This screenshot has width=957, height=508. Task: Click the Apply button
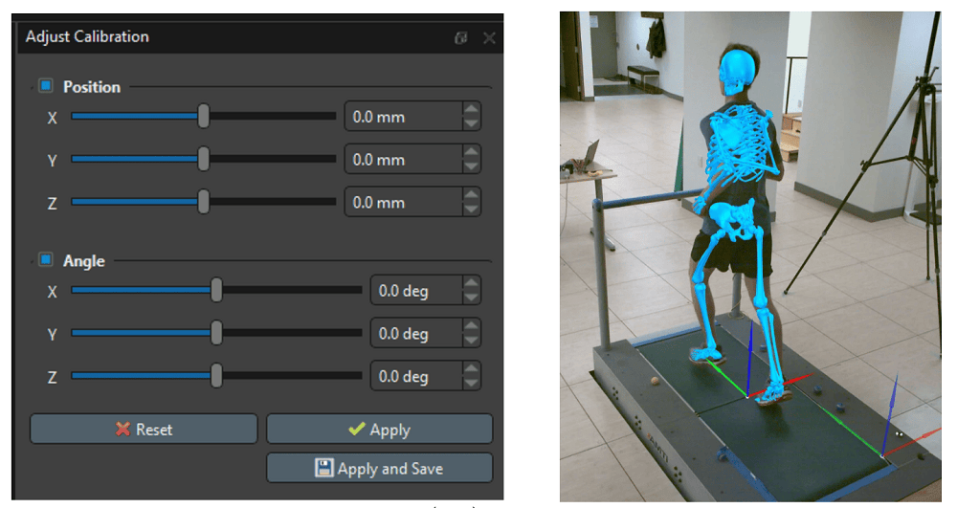coord(380,429)
